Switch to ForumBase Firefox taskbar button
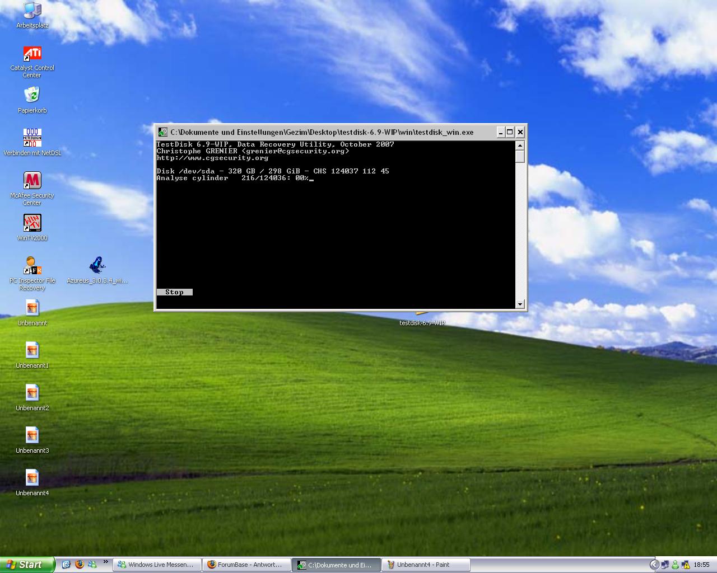Screen dimensions: 717x573 click(246, 565)
